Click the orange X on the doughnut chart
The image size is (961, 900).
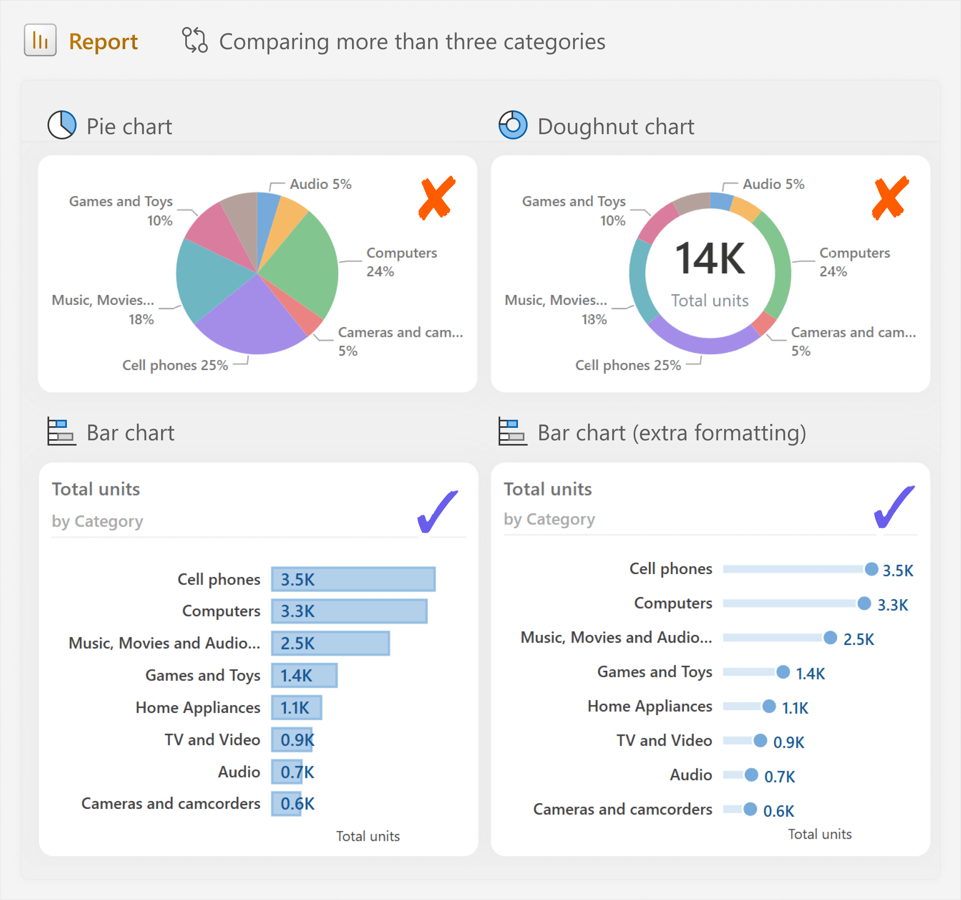pyautogui.click(x=890, y=198)
